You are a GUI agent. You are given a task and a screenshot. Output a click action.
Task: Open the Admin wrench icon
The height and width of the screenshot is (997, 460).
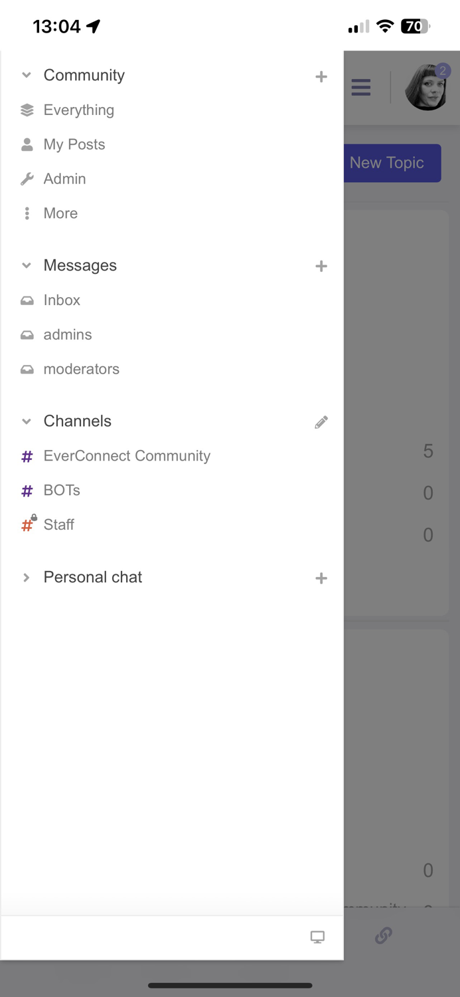point(27,178)
